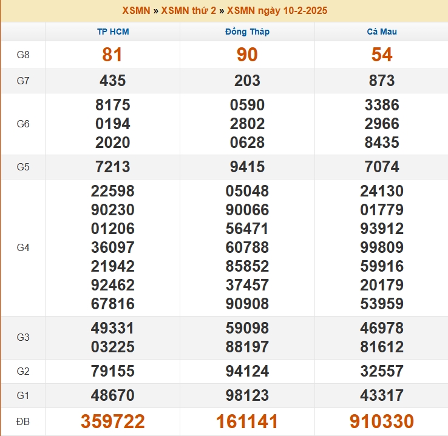
Task: Click G4 number 01206
Action: coord(112,229)
